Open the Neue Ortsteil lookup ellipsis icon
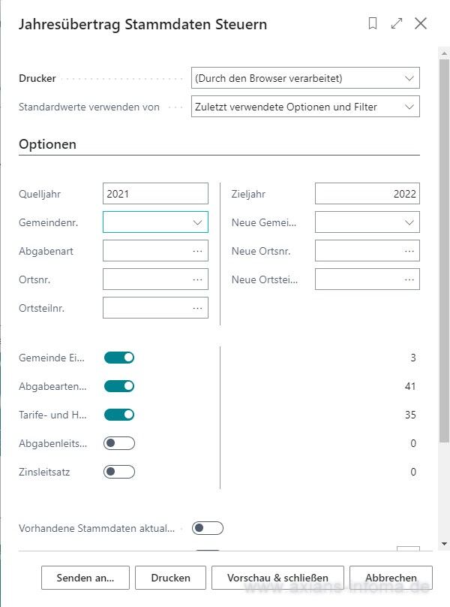 tap(409, 279)
